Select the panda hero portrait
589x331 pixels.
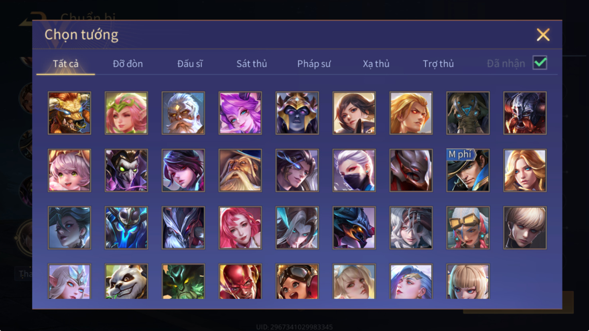click(x=126, y=282)
